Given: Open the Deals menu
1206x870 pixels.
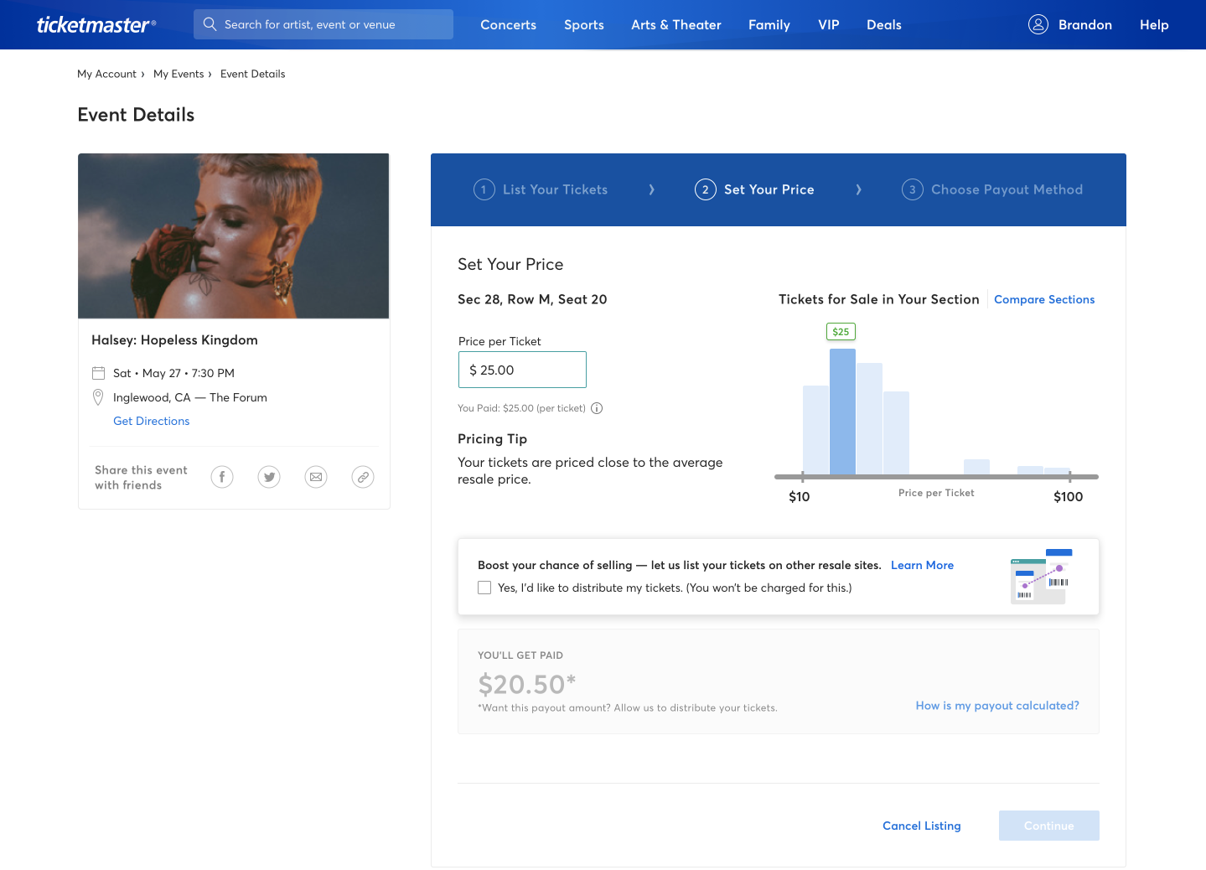Looking at the screenshot, I should point(884,24).
